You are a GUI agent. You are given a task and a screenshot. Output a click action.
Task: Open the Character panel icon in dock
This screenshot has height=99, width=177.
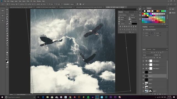click(140, 13)
